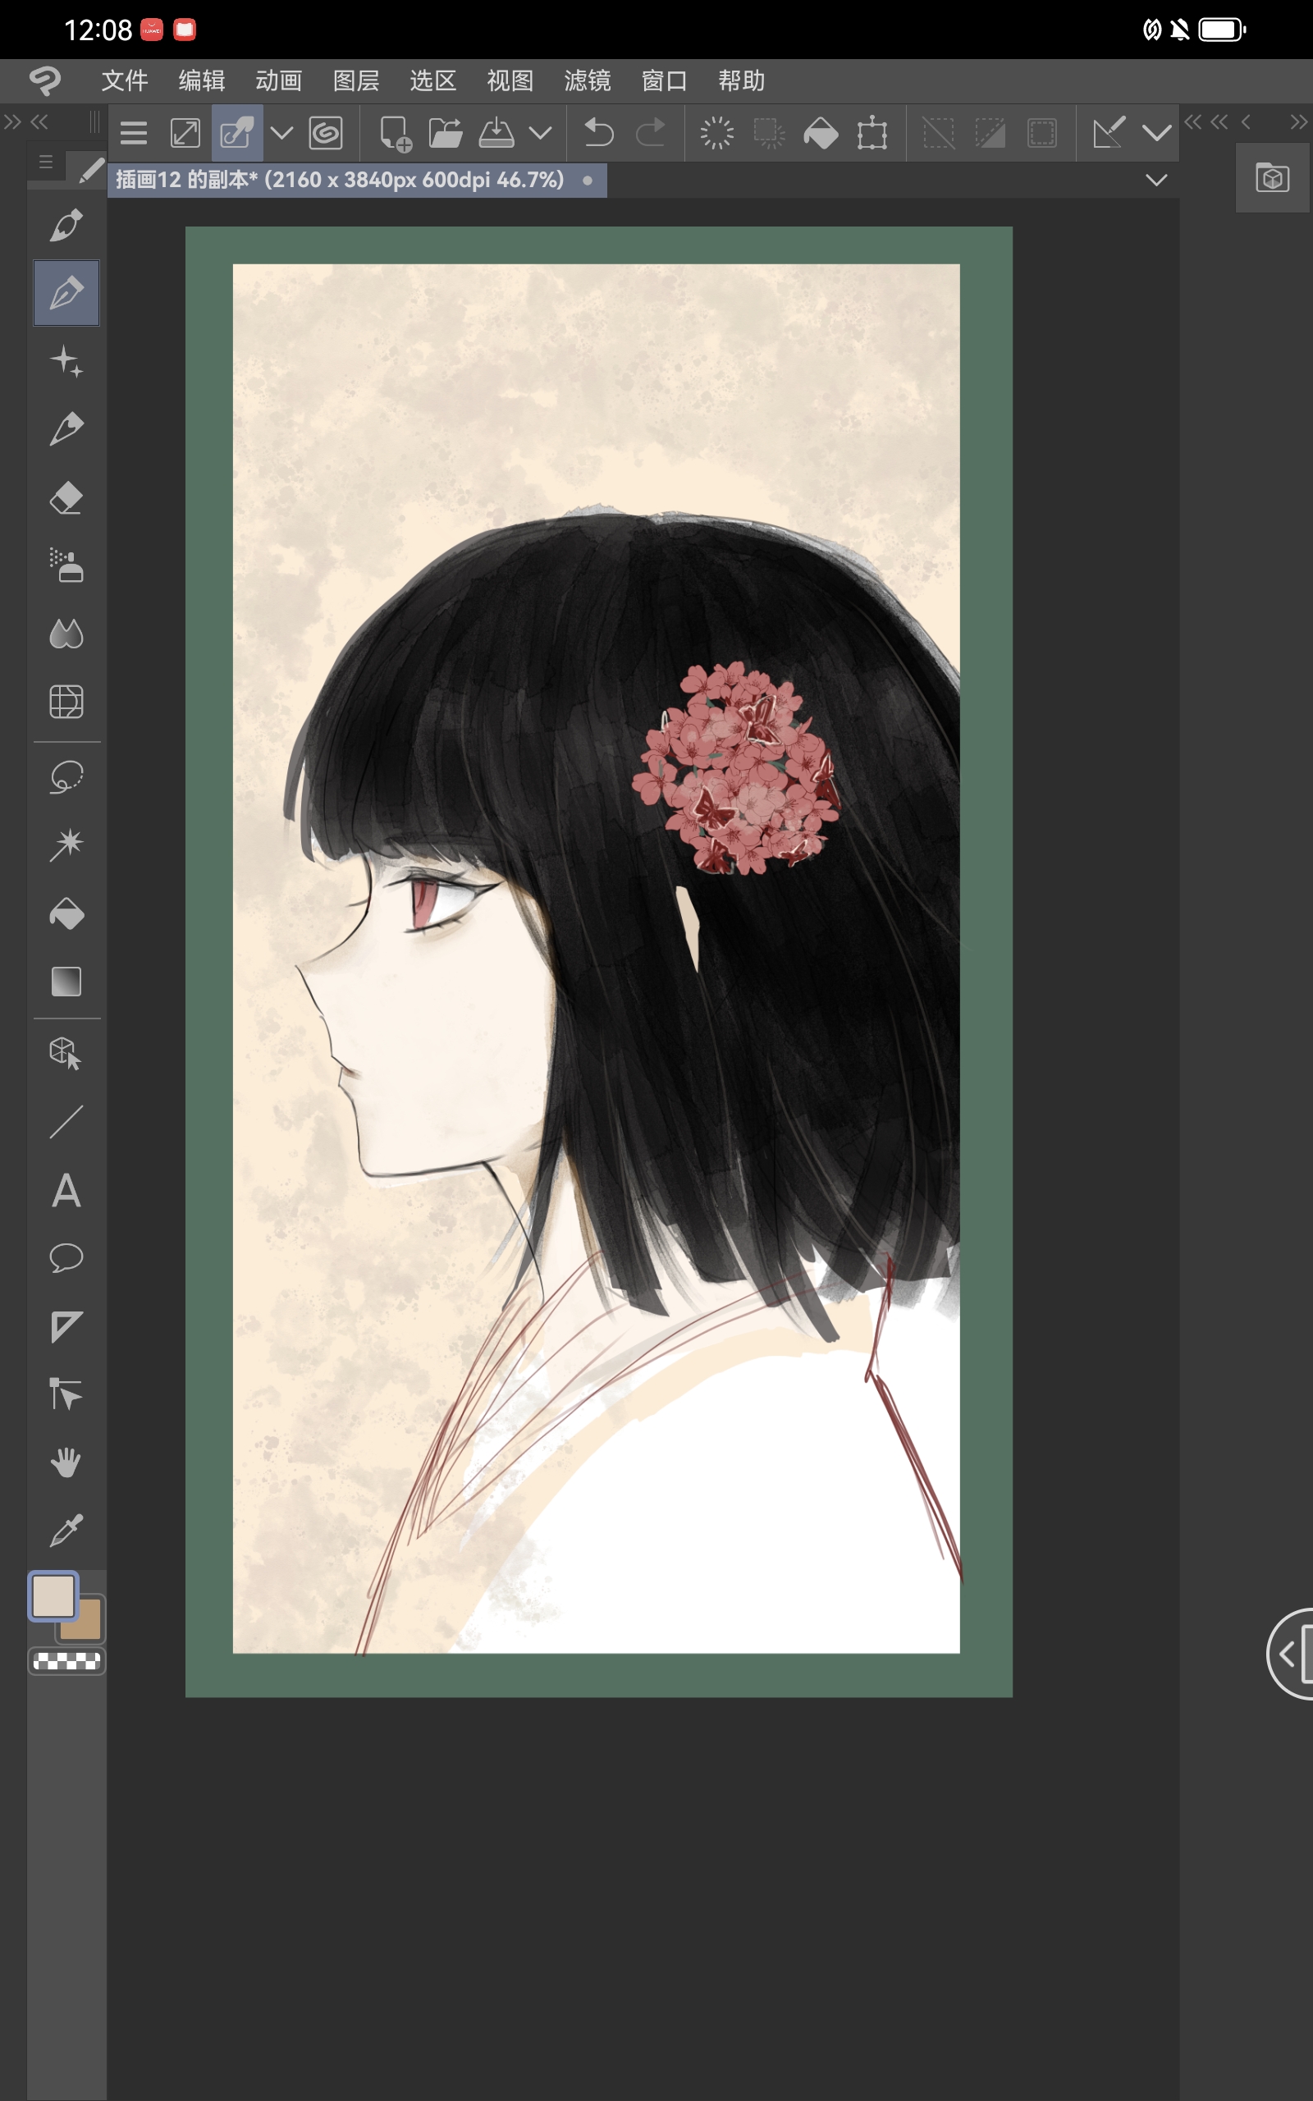This screenshot has width=1313, height=2101.
Task: Open the 滤镜 menu
Action: [x=587, y=80]
